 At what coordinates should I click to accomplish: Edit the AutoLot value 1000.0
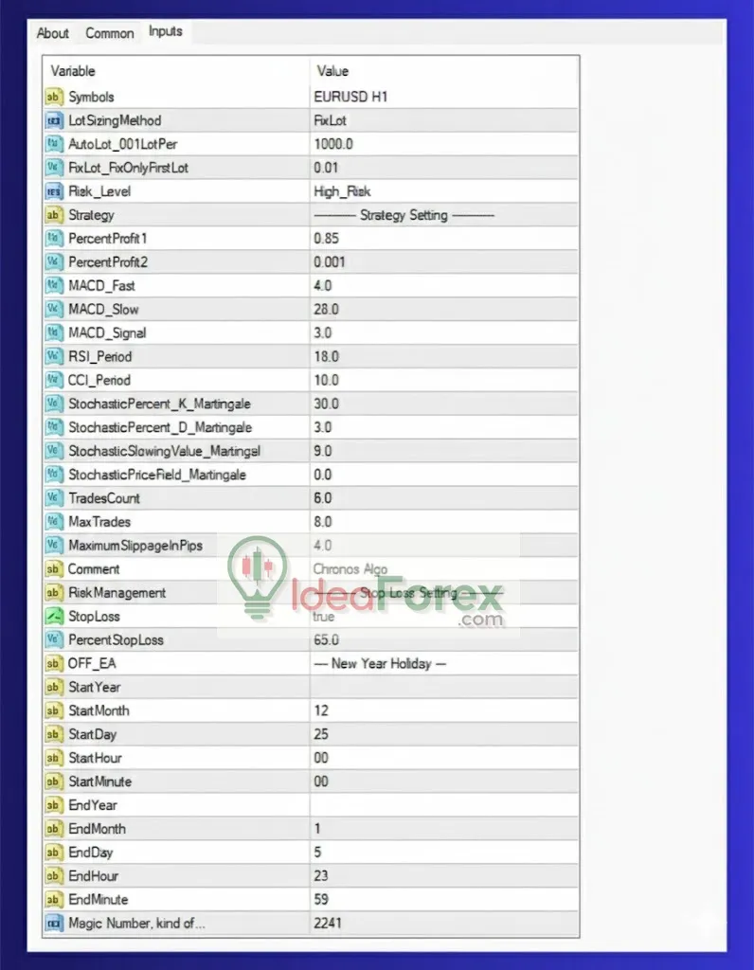point(333,144)
